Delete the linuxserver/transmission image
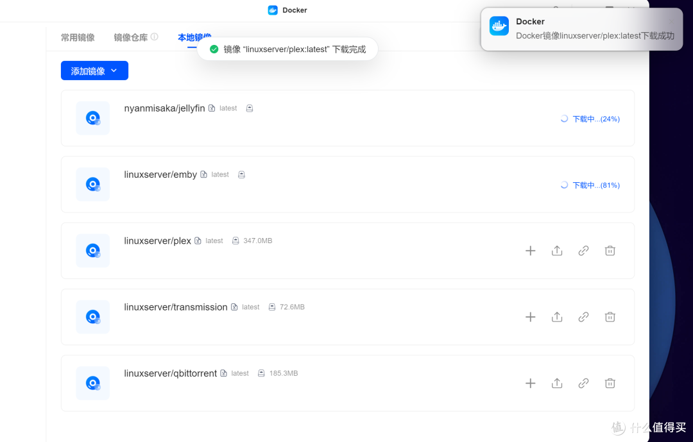The width and height of the screenshot is (693, 442). [610, 317]
